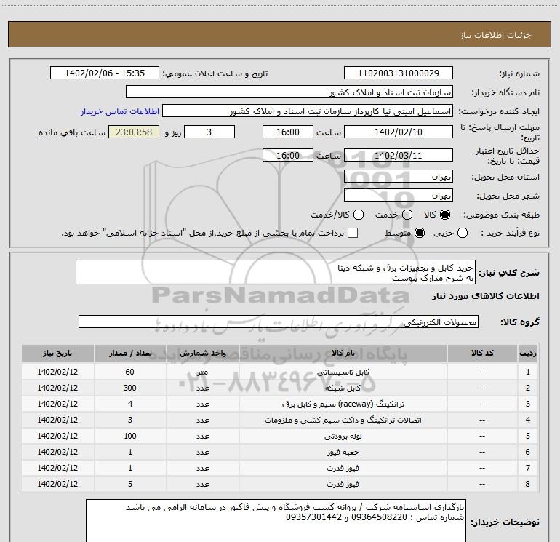The width and height of the screenshot is (560, 542).
Task: Click the countdown timer 23:03:58
Action: tap(134, 132)
